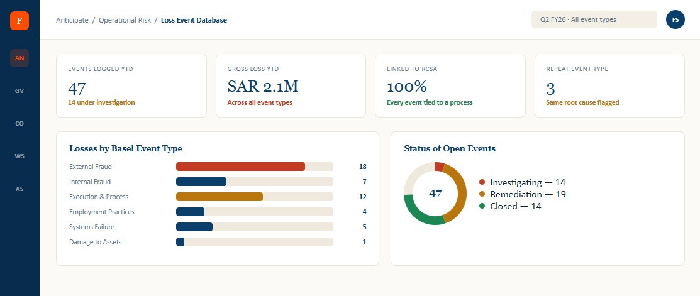Viewport: 700px width, 296px height.
Task: Go to Anticipate breadcrumb
Action: (x=72, y=20)
